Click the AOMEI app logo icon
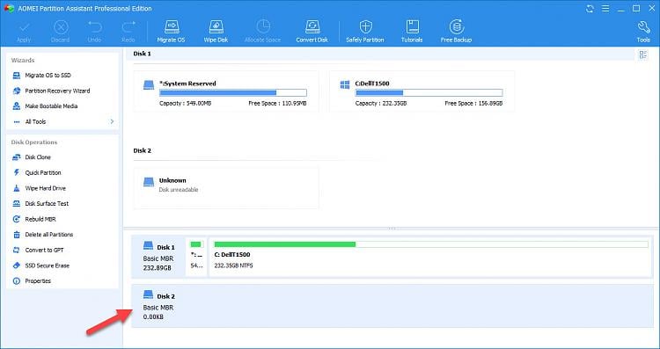 pyautogui.click(x=9, y=9)
